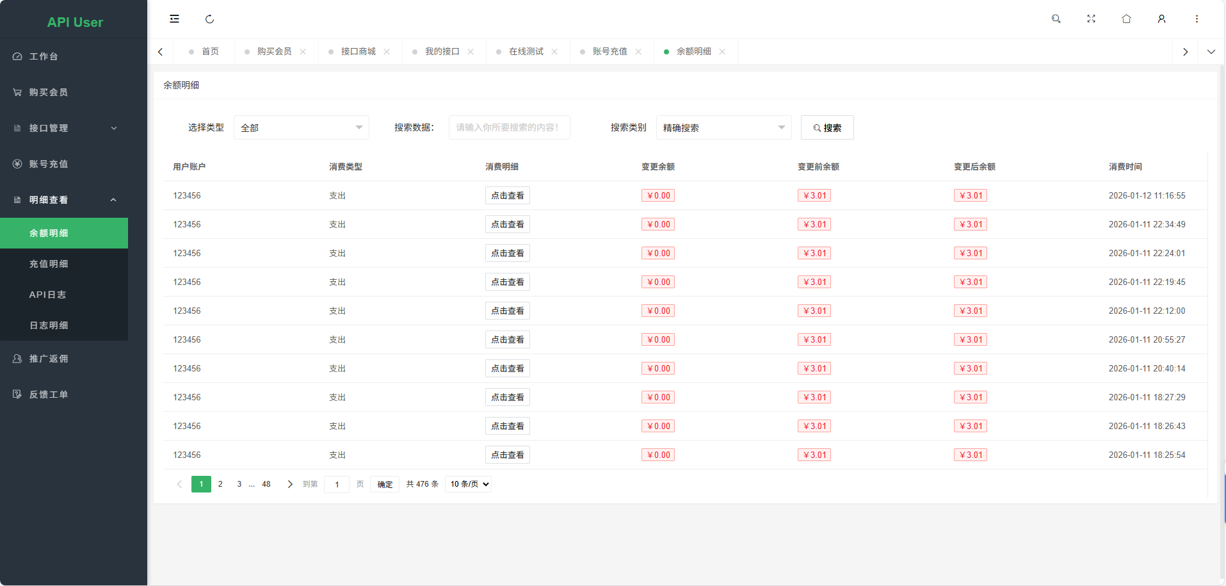The image size is (1226, 586).
Task: Close the 购买会员 tab
Action: coord(303,52)
